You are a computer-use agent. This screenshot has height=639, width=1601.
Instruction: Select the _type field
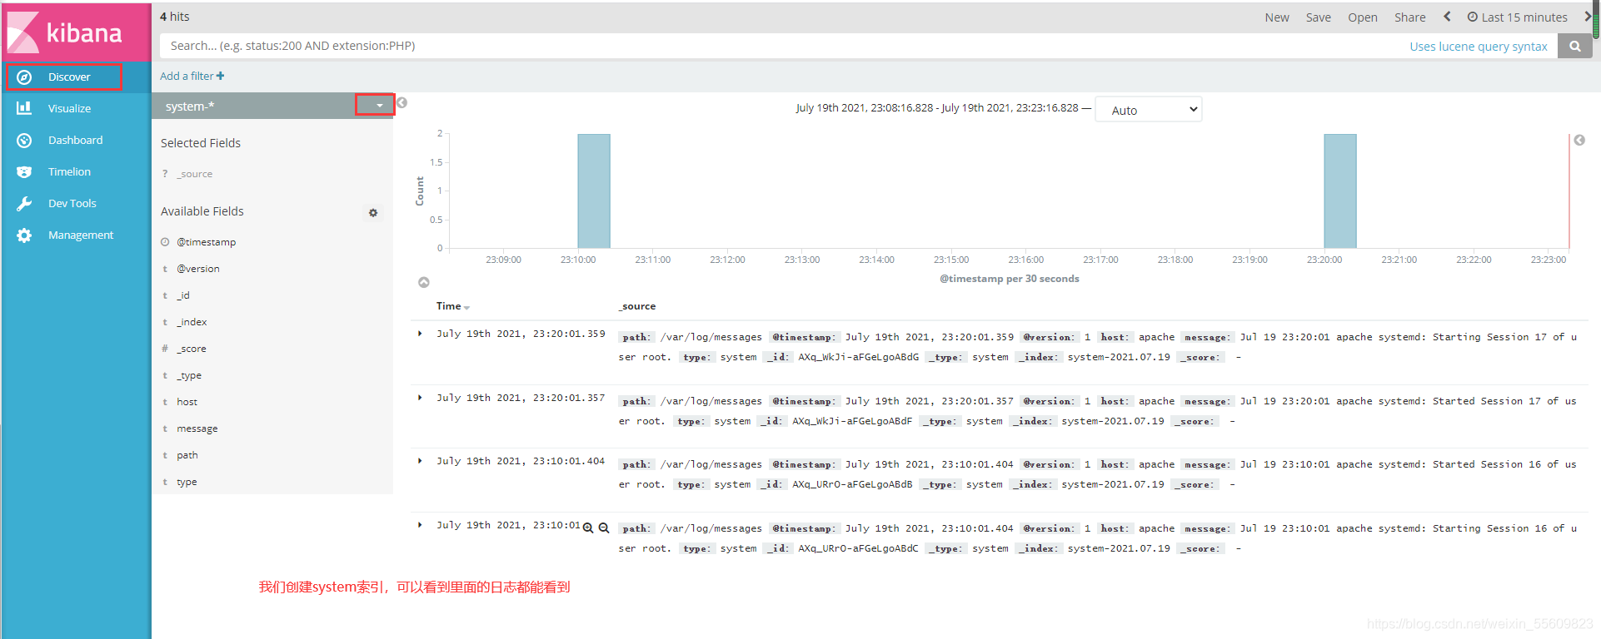pos(189,375)
